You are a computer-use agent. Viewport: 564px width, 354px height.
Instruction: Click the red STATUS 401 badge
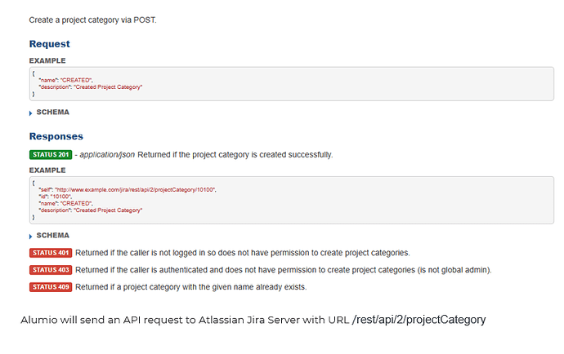[x=51, y=253]
